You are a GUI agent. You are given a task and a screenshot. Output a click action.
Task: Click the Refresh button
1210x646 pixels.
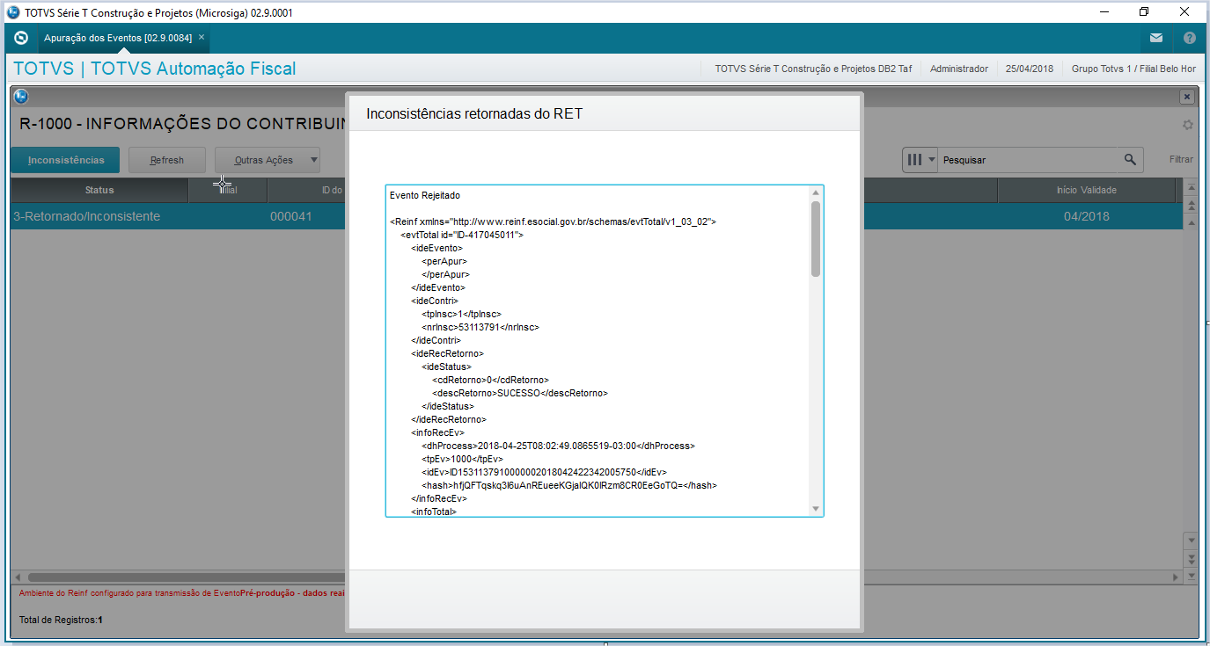[x=167, y=160]
